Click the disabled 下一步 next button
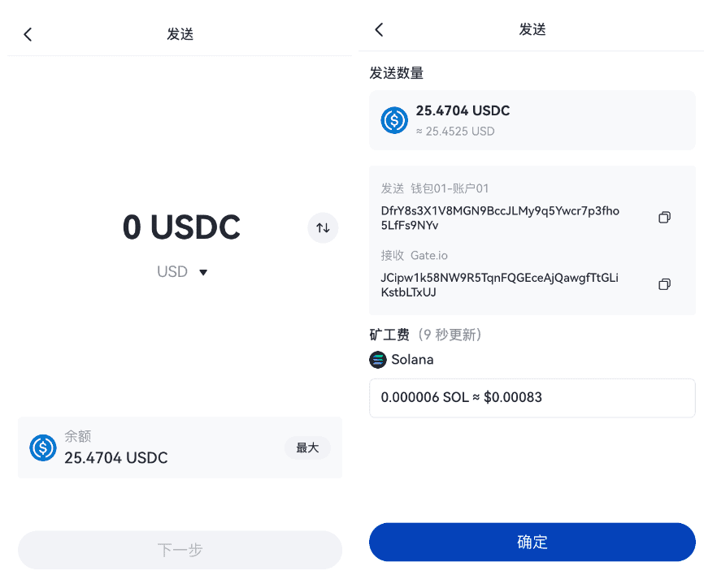This screenshot has width=704, height=575. 180,550
